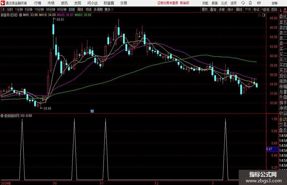Click the 游客 guest account label
Image resolution: width=287 pixels, height=185 pixels.
pyautogui.click(x=275, y=3)
